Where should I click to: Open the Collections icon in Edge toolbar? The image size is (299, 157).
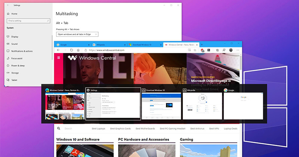[218, 50]
